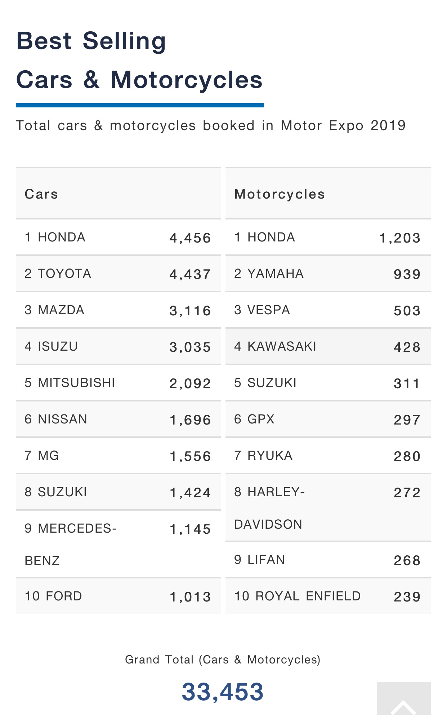Select the MAZDA row with 3,116
Screen dimensions: 447x715
pos(119,310)
